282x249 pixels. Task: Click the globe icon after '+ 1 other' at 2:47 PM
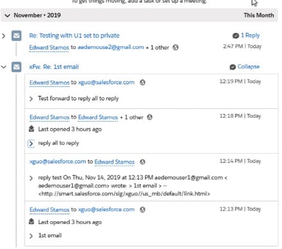point(176,48)
